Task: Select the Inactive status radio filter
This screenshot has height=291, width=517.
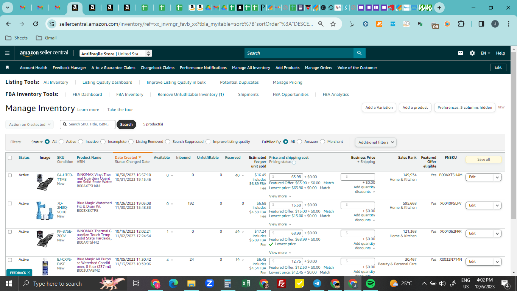Action: tap(81, 142)
